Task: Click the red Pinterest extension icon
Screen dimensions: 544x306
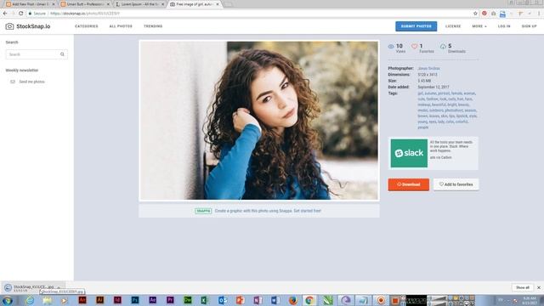Action: [x=484, y=14]
